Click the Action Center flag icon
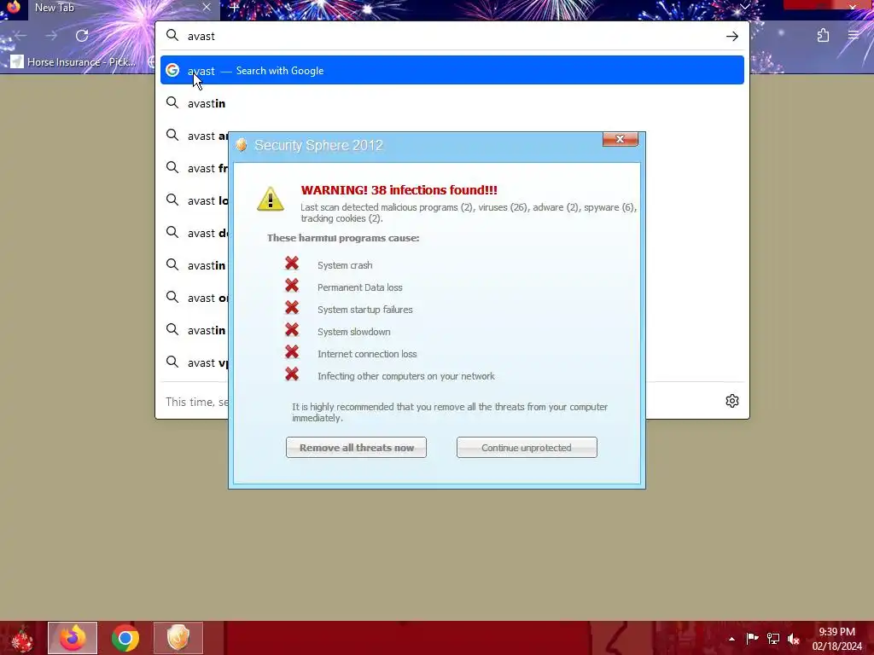The width and height of the screenshot is (874, 655). (x=752, y=638)
